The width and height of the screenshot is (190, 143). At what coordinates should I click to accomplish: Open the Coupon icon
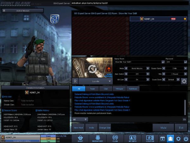150,139
